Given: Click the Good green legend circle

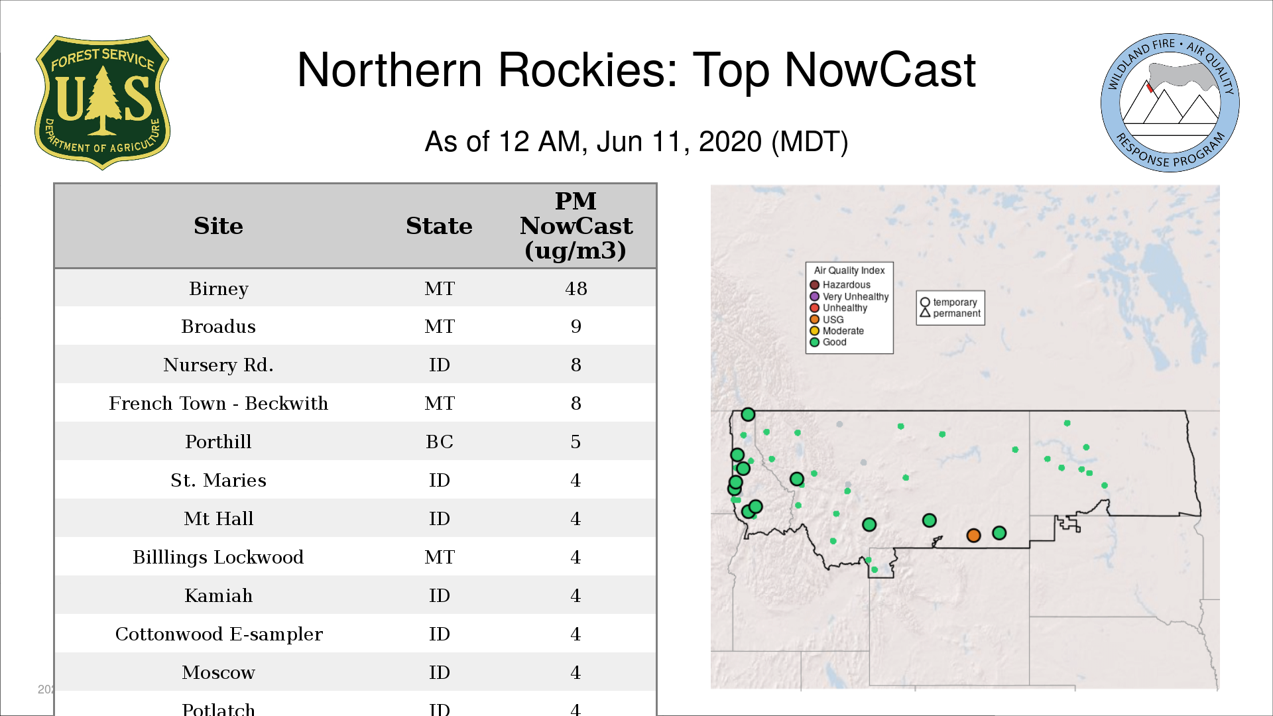Looking at the screenshot, I should (x=815, y=342).
